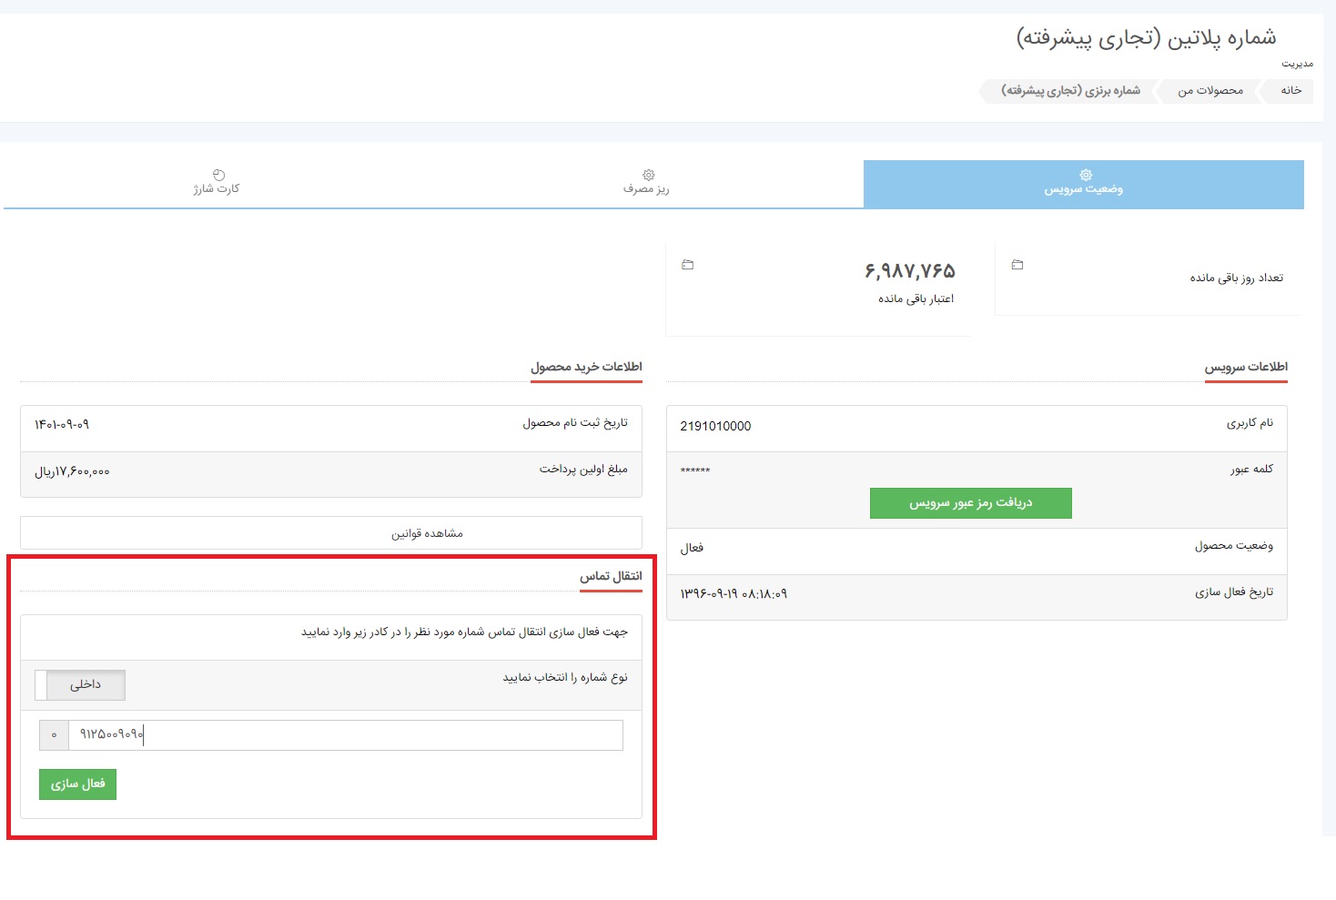Select the username value 2191010000
The height and width of the screenshot is (900, 1336).
(715, 427)
